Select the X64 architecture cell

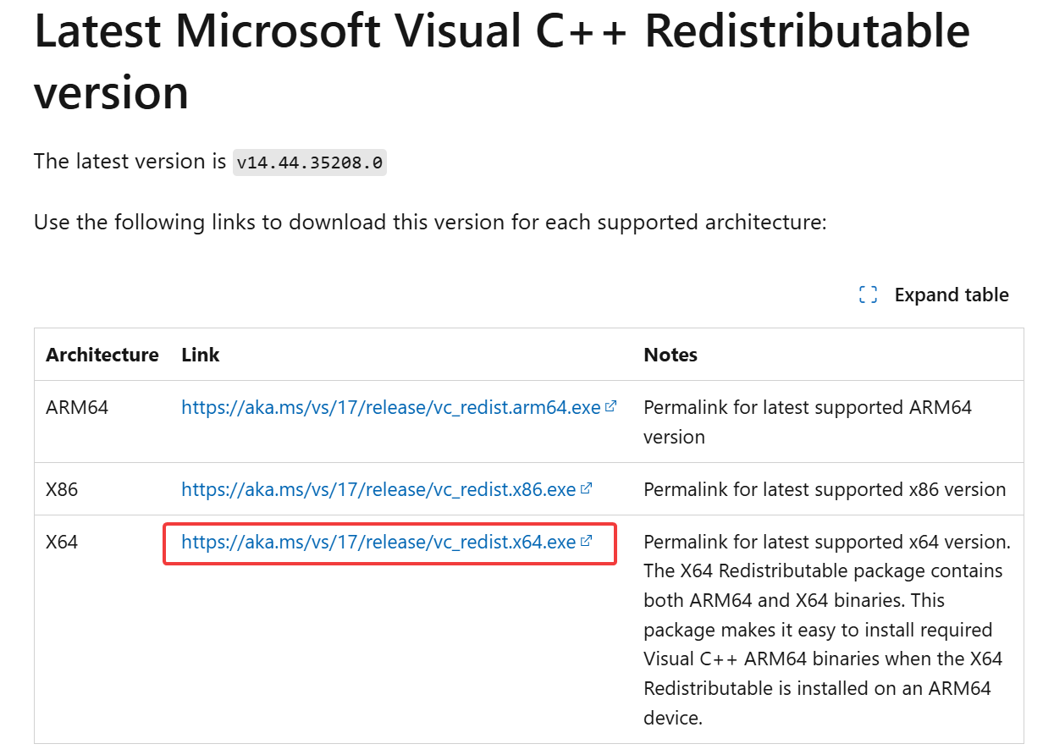(x=62, y=542)
